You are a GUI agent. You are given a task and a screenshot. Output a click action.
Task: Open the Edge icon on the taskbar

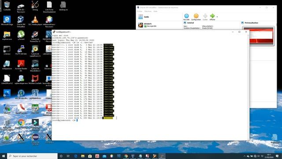[x=75, y=156]
